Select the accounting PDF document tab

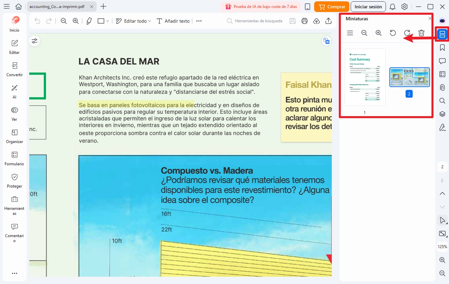point(56,6)
